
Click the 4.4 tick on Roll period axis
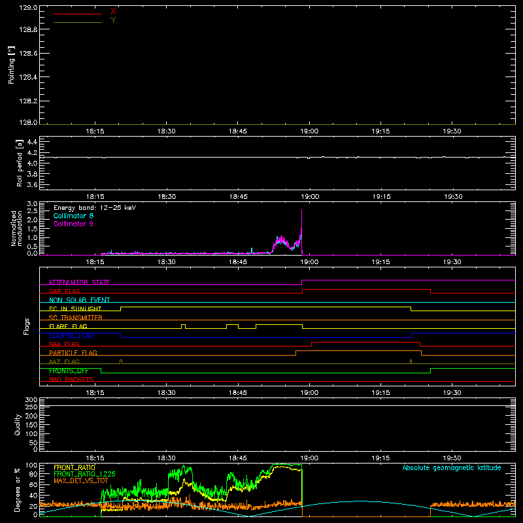point(32,142)
